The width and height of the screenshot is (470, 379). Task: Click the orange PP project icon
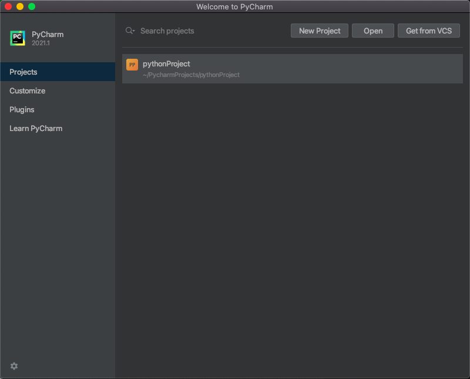pyautogui.click(x=132, y=65)
